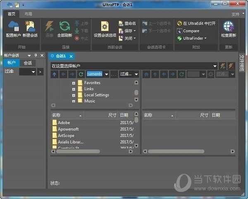Click the sidebar filter > apply button

[x=40, y=72]
